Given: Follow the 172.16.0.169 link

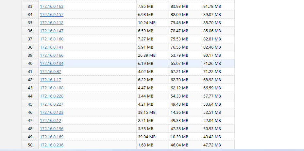Looking at the screenshot, I should pos(52,137).
